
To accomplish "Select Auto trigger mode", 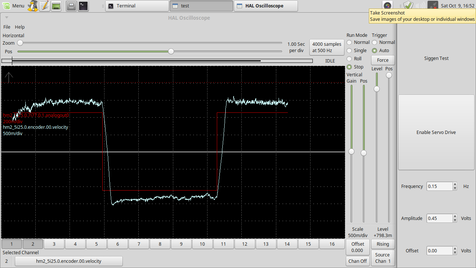I will [x=380, y=51].
